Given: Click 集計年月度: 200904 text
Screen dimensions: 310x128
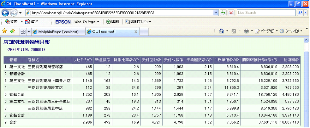Looking at the screenshot, I should point(26,50).
